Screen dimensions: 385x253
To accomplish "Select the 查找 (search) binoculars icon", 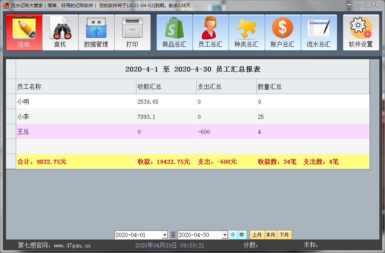I will coord(60,32).
